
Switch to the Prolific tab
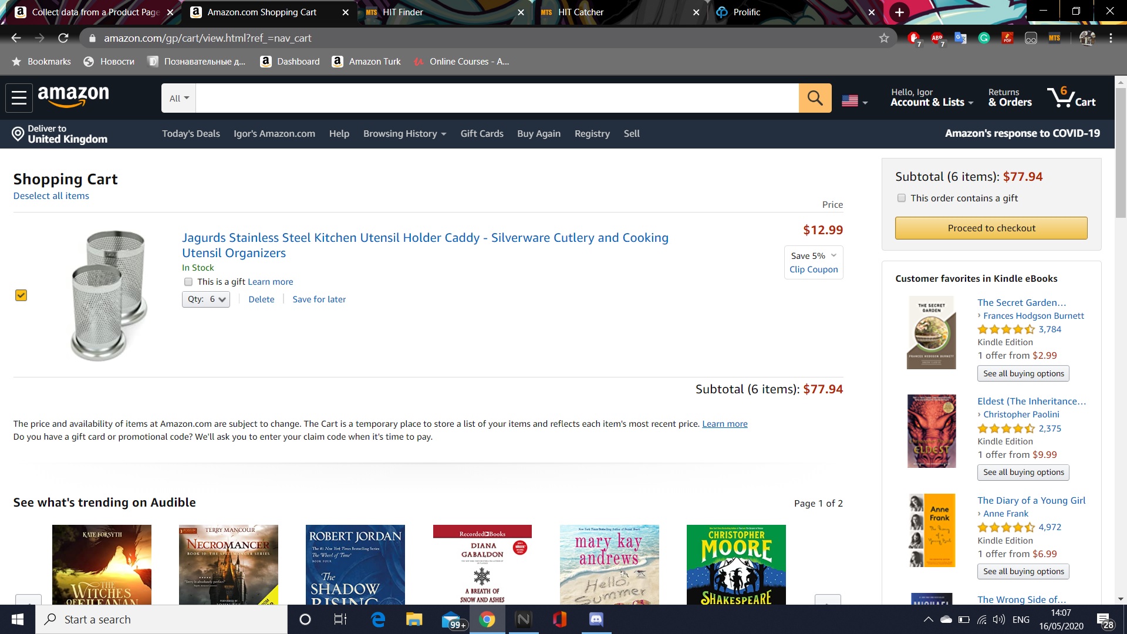[x=795, y=12]
